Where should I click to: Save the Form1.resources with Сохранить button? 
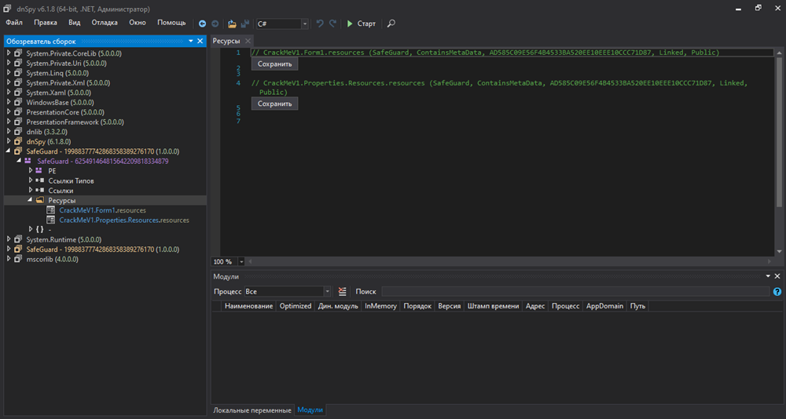coord(274,64)
